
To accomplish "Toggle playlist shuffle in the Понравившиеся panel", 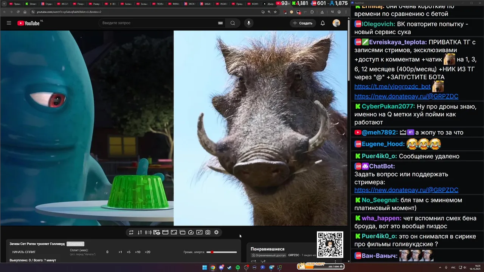I will 263,261.
